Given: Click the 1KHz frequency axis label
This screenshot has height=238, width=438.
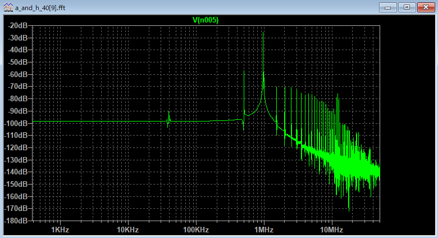Looking at the screenshot, I should [x=60, y=230].
